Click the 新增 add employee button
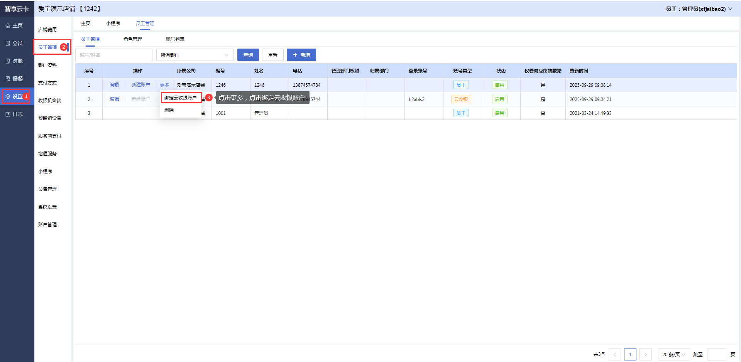 [x=301, y=55]
